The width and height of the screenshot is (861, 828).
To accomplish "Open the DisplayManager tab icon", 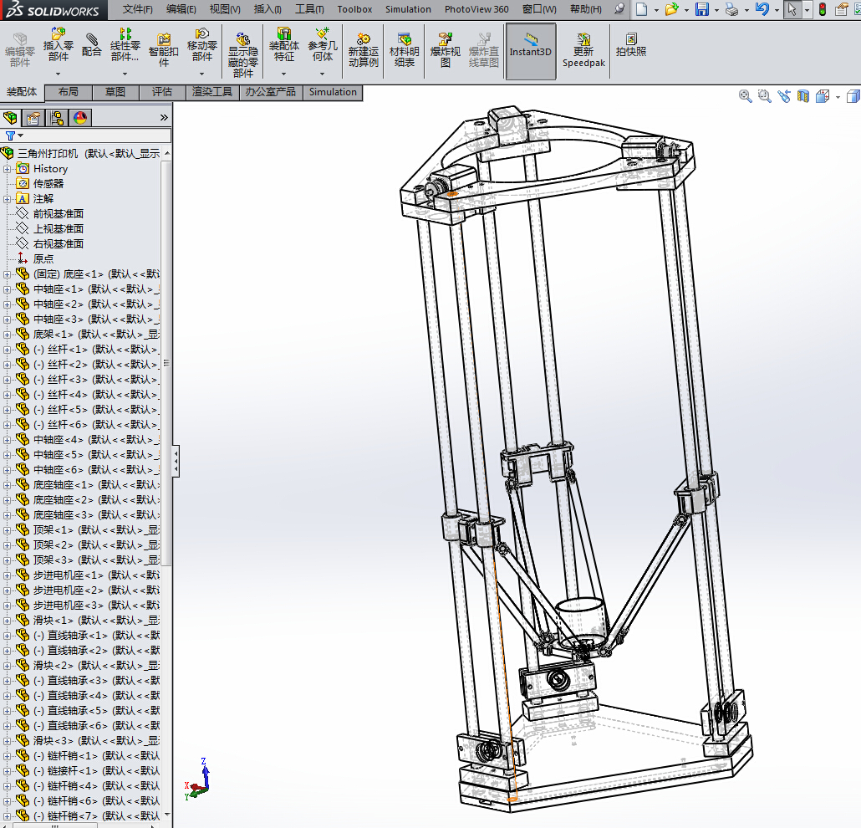I will 80,118.
